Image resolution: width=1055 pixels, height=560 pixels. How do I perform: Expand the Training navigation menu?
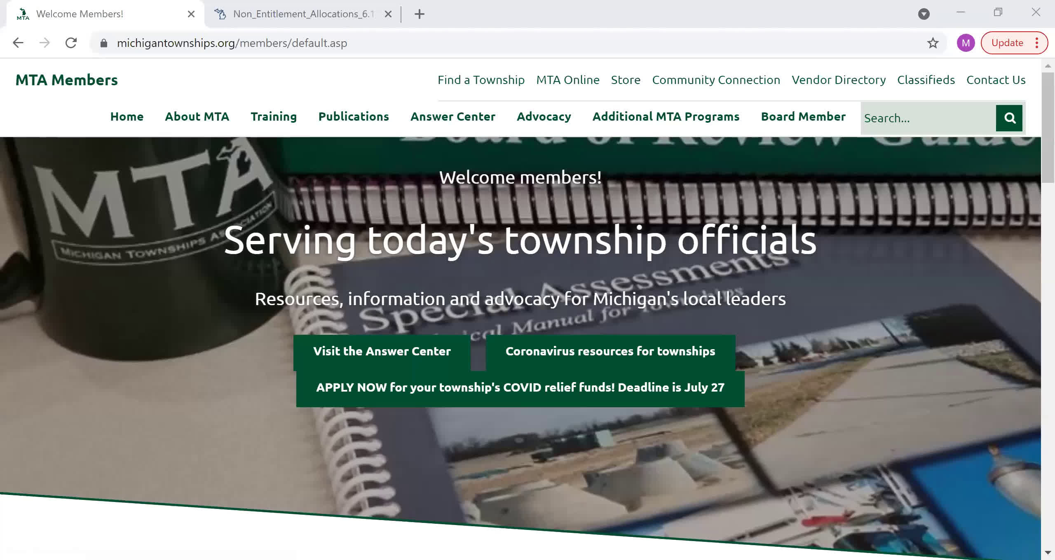click(274, 117)
